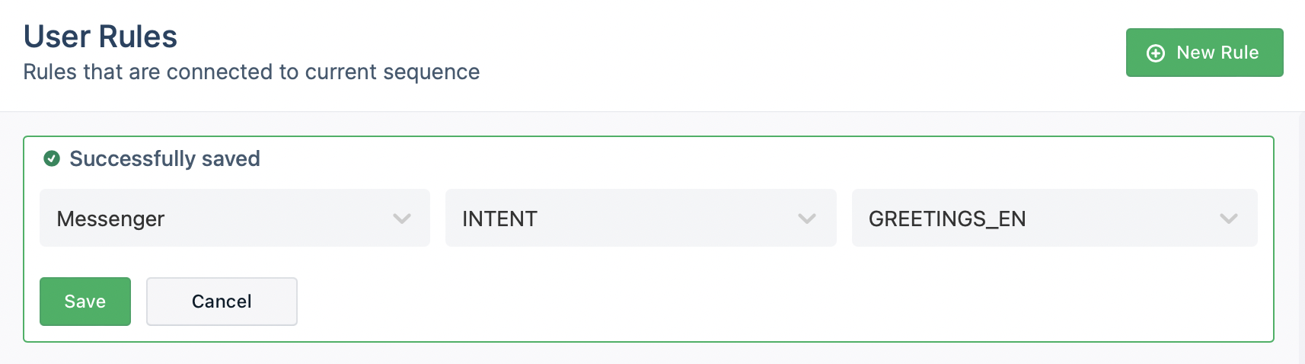
Task: Click the plus circle icon in New Rule
Action: [x=1155, y=53]
